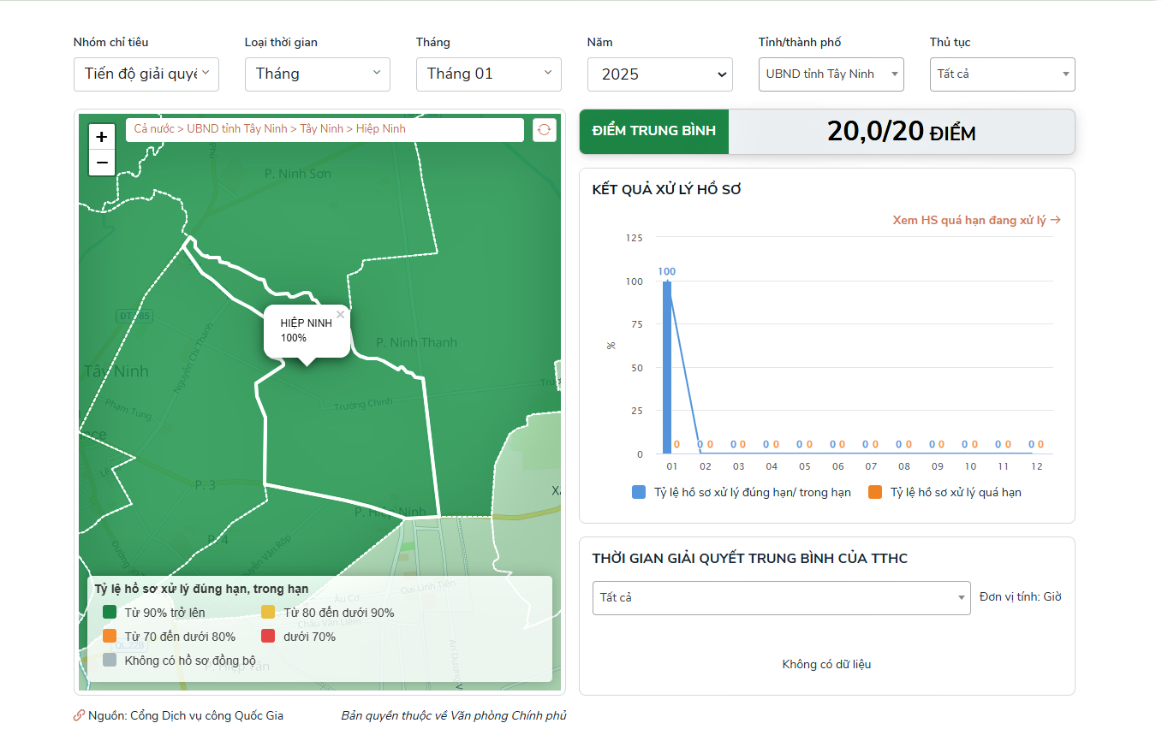
Task: Click Bản quyền thuộc về Văn phòng Chính phủ
Action: (x=454, y=715)
